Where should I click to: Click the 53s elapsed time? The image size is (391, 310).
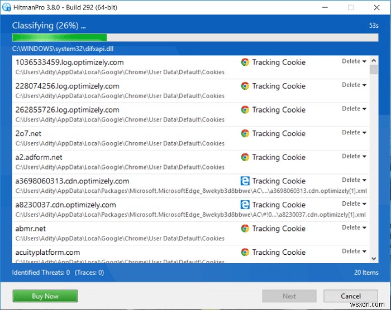(x=374, y=26)
